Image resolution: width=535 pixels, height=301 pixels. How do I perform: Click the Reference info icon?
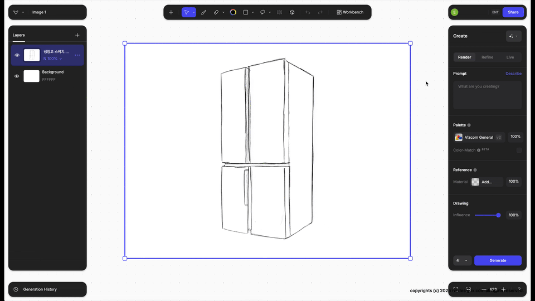(x=475, y=170)
